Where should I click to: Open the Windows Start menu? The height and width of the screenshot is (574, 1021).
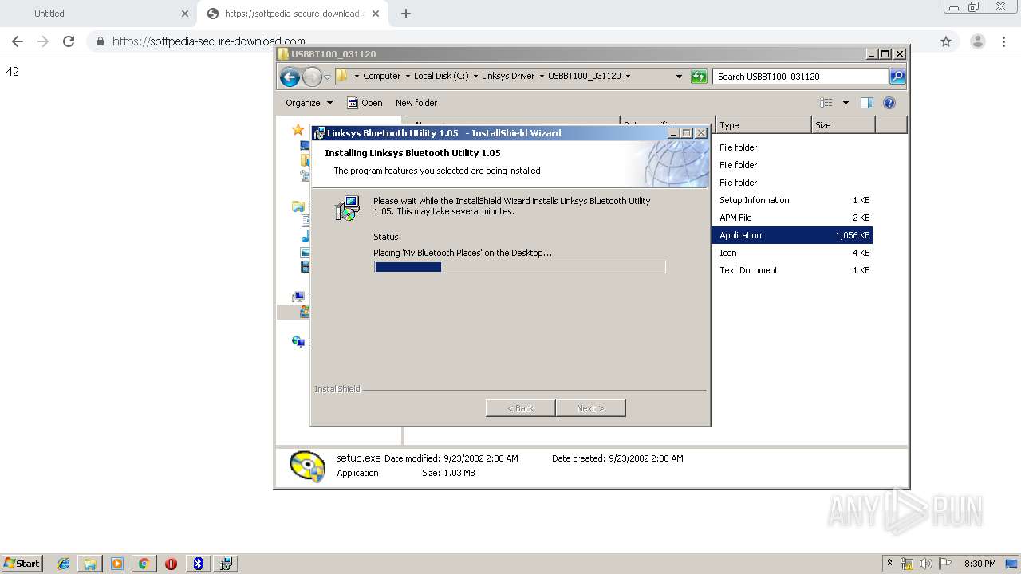pos(22,563)
